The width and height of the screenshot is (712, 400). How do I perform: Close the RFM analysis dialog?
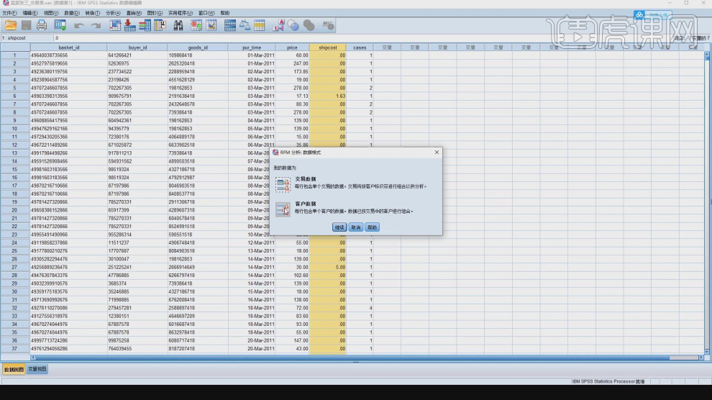437,152
